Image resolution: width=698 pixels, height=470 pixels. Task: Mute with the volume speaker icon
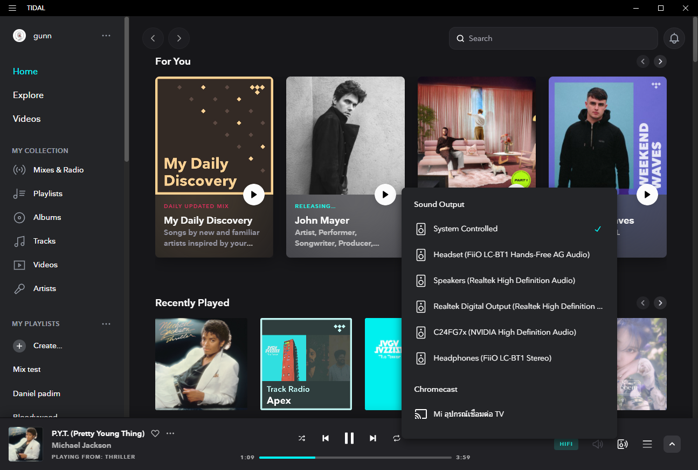pos(597,444)
